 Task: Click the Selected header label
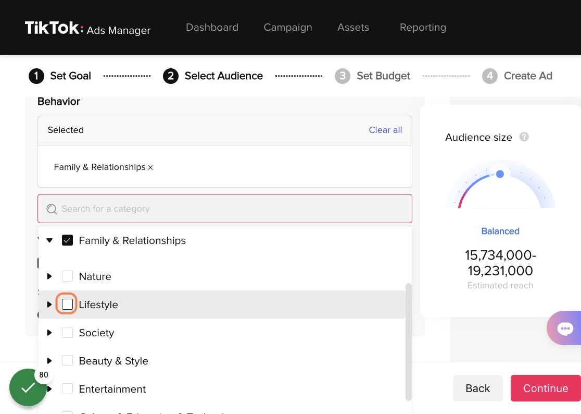(66, 130)
